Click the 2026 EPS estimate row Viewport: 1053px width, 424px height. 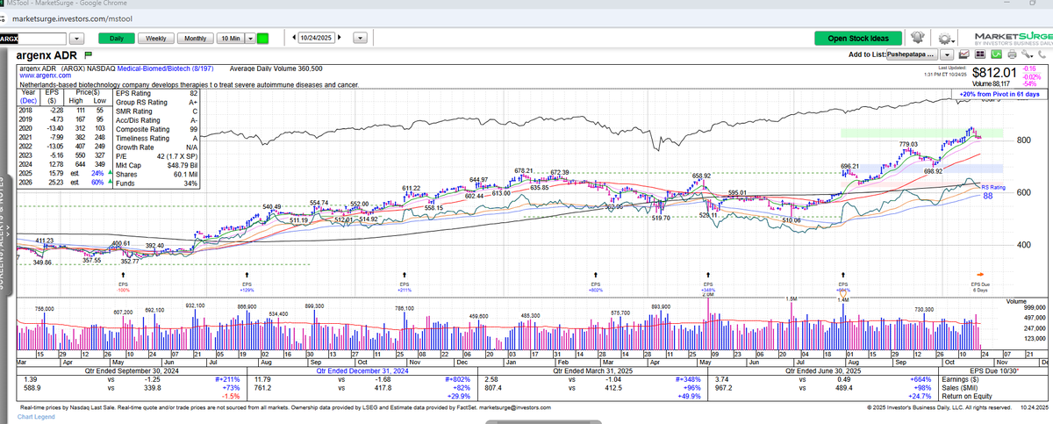pyautogui.click(x=67, y=183)
